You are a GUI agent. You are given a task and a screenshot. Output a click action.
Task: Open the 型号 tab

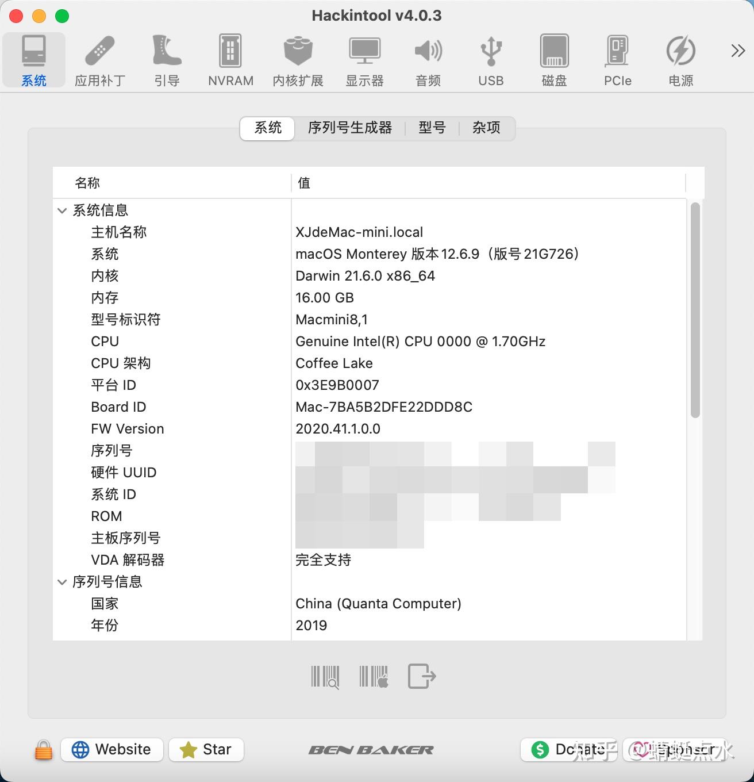(432, 128)
